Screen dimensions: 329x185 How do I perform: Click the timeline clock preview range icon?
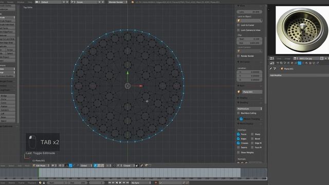[40, 183]
